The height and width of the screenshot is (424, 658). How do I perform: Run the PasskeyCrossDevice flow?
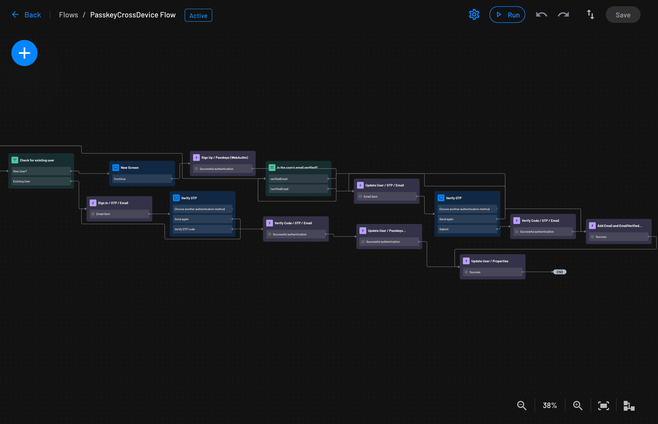[x=507, y=15]
